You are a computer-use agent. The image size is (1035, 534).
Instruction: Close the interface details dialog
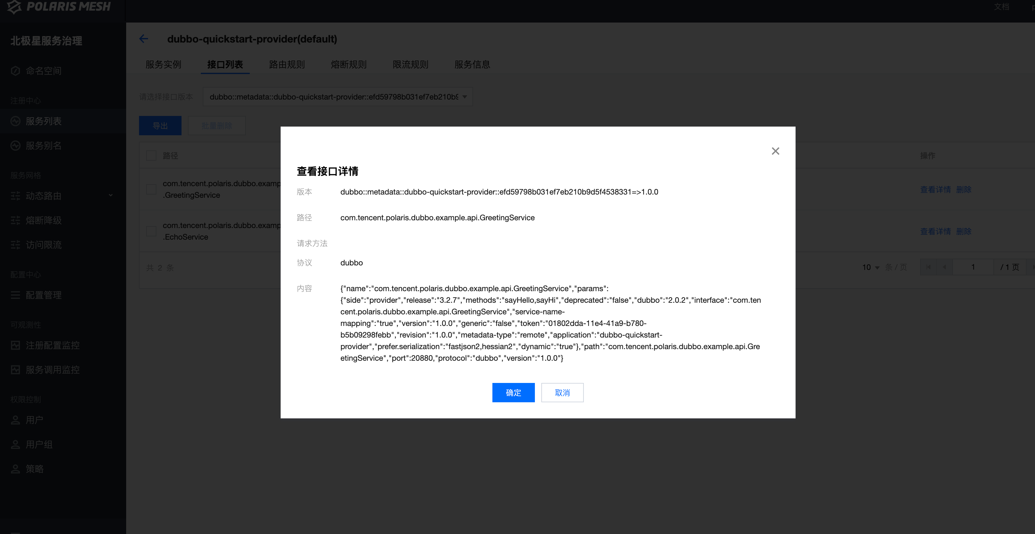(x=776, y=151)
